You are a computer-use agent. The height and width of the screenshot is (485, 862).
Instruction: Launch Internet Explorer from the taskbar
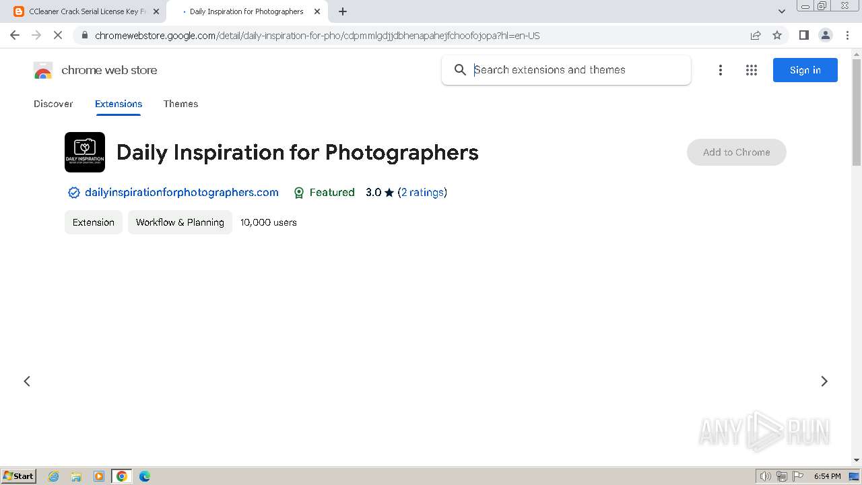tap(54, 476)
